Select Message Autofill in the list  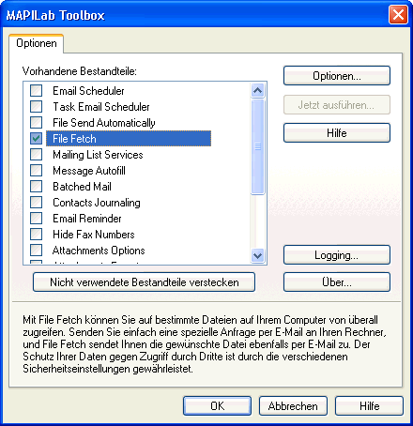tap(89, 171)
